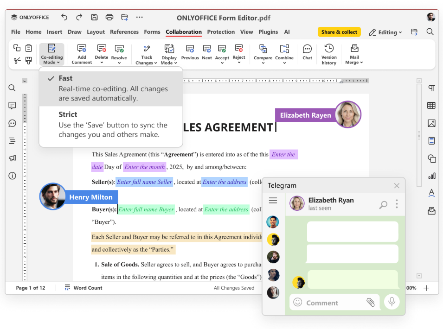Click the vertical document scrollbar
443x329 pixels.
[419, 135]
